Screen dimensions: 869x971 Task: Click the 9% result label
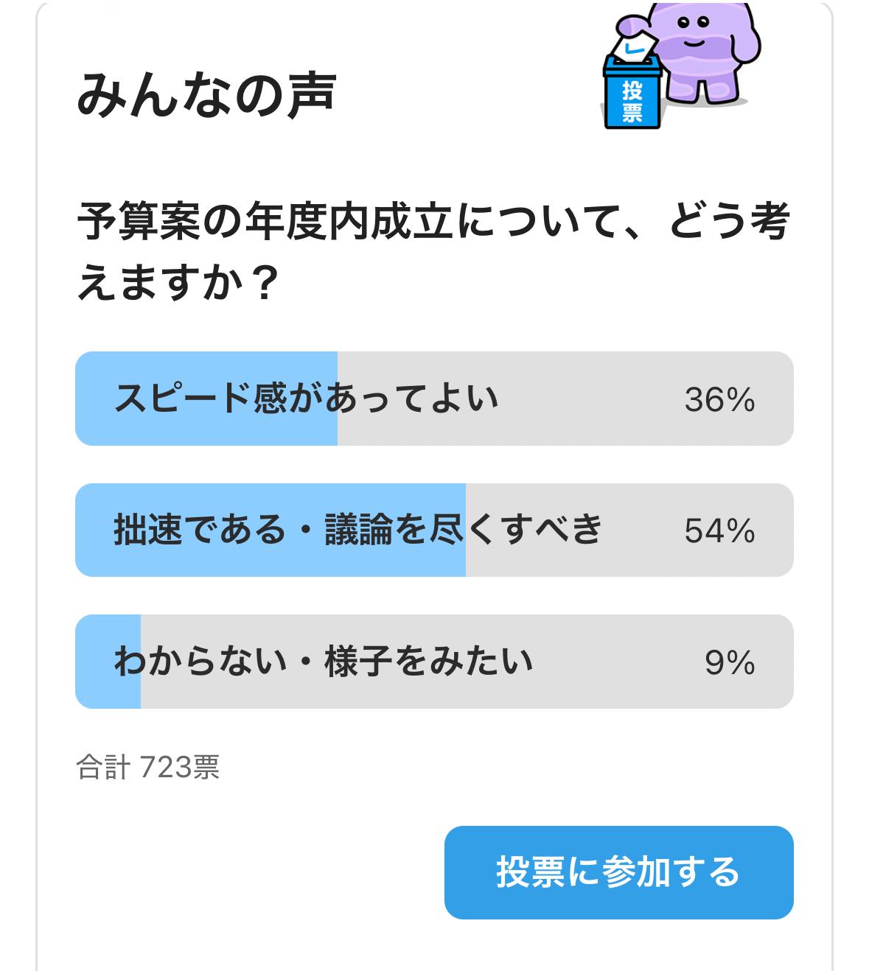[730, 662]
